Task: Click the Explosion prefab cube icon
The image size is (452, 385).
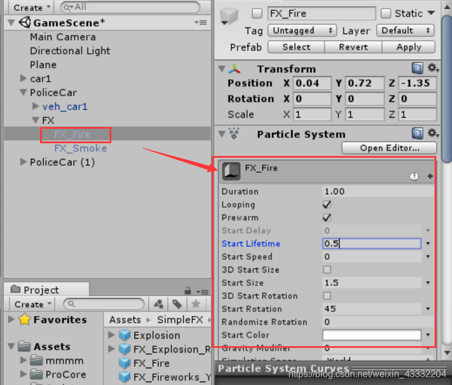Action: 125,335
